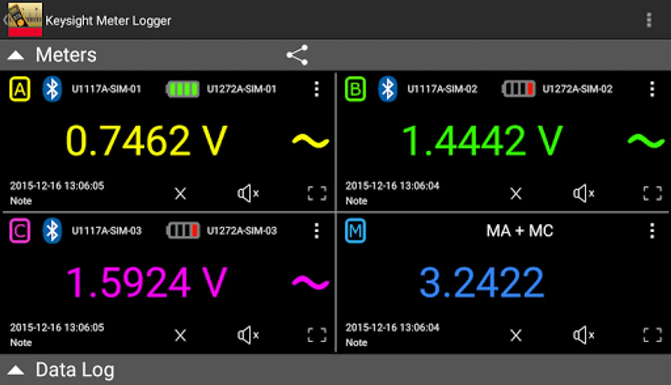Tap the MA + MC formula label
The width and height of the screenshot is (671, 385).
point(520,231)
